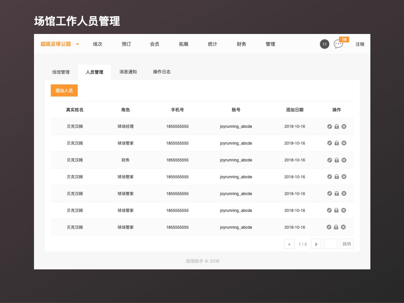Screen dimensions: 404x303
Task: Open the 预订 menu
Action: (x=126, y=44)
